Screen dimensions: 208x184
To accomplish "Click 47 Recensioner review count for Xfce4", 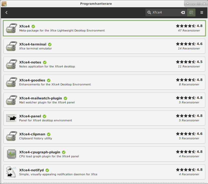I will pos(189,30).
